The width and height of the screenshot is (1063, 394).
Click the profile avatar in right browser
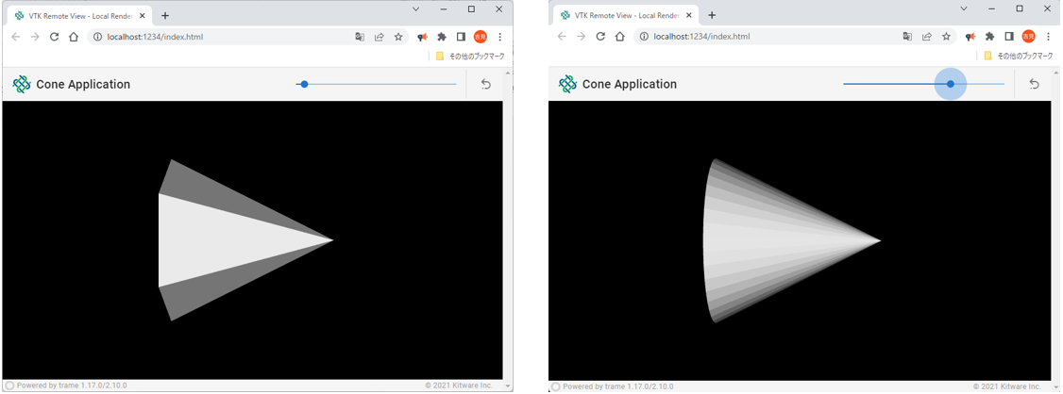(1028, 37)
